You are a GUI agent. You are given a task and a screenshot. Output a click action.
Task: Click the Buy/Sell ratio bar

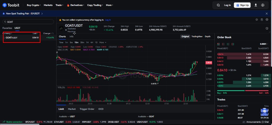pos(243,91)
